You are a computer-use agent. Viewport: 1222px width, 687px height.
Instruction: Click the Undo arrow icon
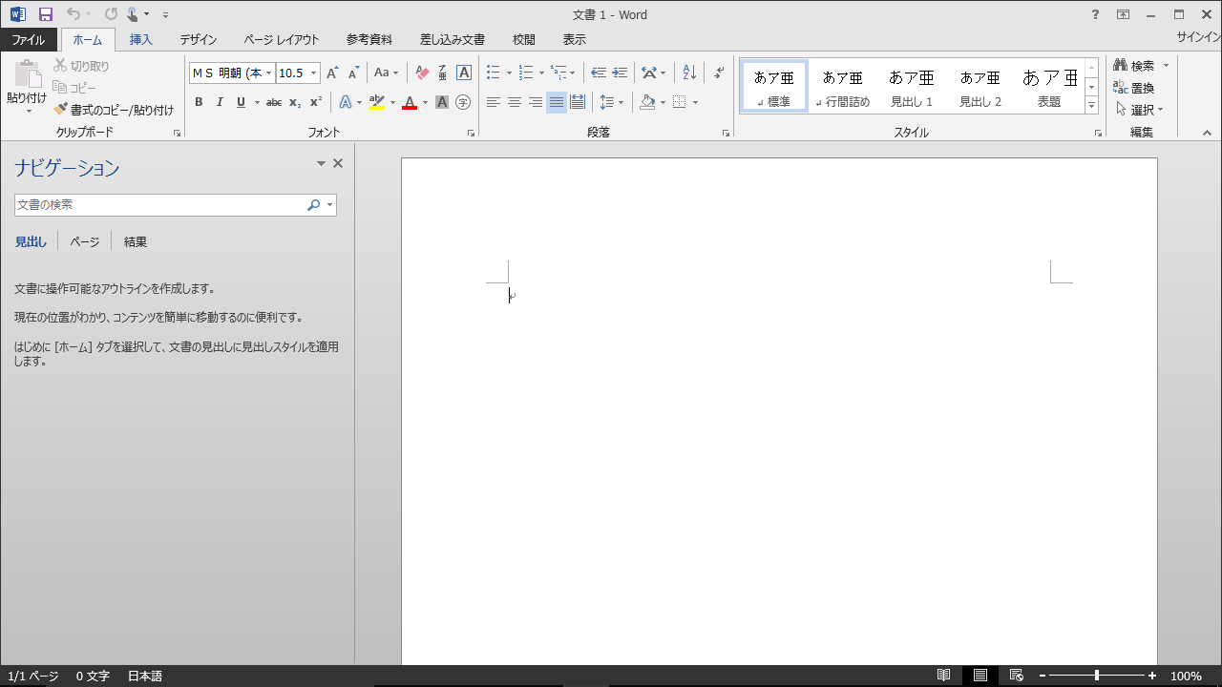click(73, 14)
